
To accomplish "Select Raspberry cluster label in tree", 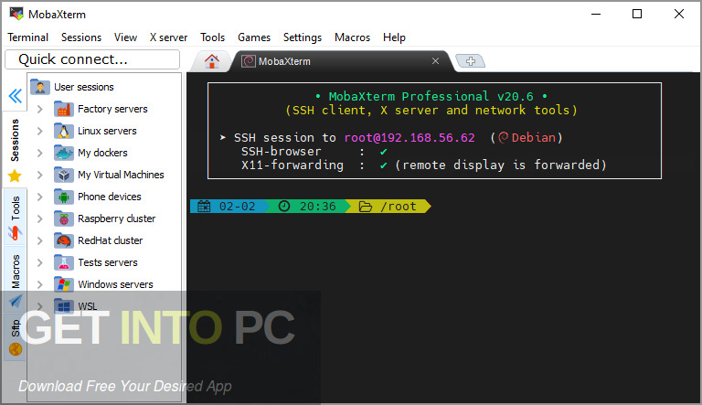I will (x=116, y=218).
